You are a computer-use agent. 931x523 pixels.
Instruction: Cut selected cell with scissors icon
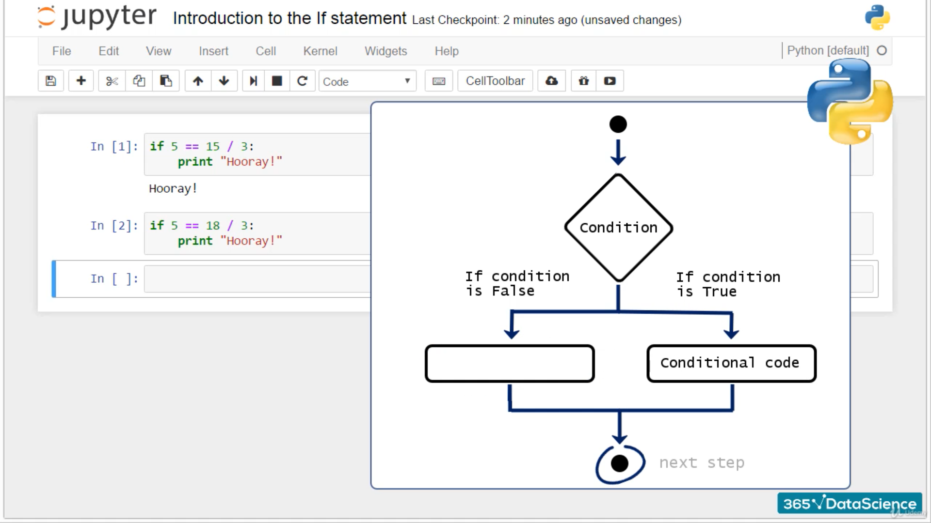pyautogui.click(x=112, y=81)
